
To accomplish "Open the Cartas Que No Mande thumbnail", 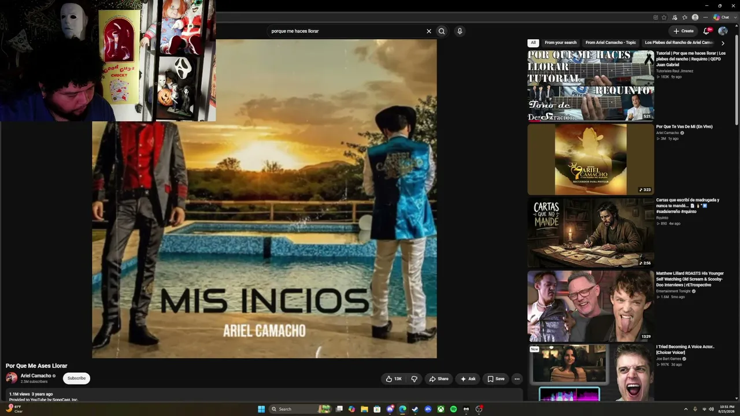I will pyautogui.click(x=590, y=233).
